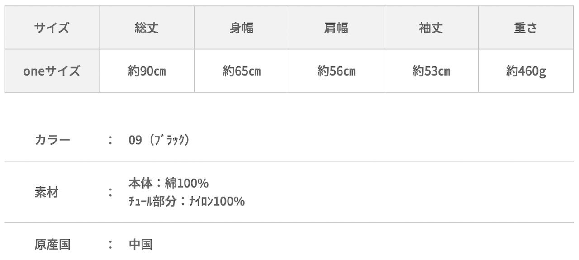Click the チュール部分：ナイロン100% line
The image size is (579, 260).
click(x=186, y=201)
